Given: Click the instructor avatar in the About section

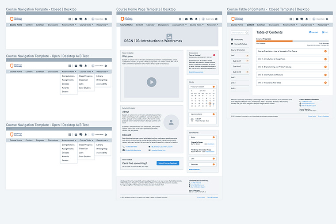Looking at the screenshot, I should (x=171, y=122).
